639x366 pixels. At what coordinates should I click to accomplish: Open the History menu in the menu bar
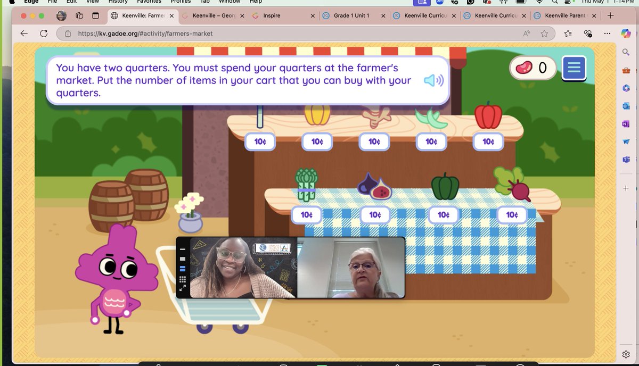[118, 2]
